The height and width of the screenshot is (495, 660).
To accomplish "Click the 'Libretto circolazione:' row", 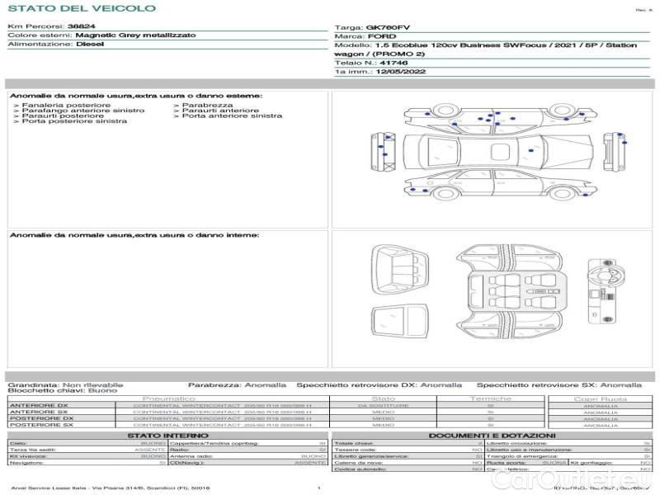I will (x=568, y=443).
